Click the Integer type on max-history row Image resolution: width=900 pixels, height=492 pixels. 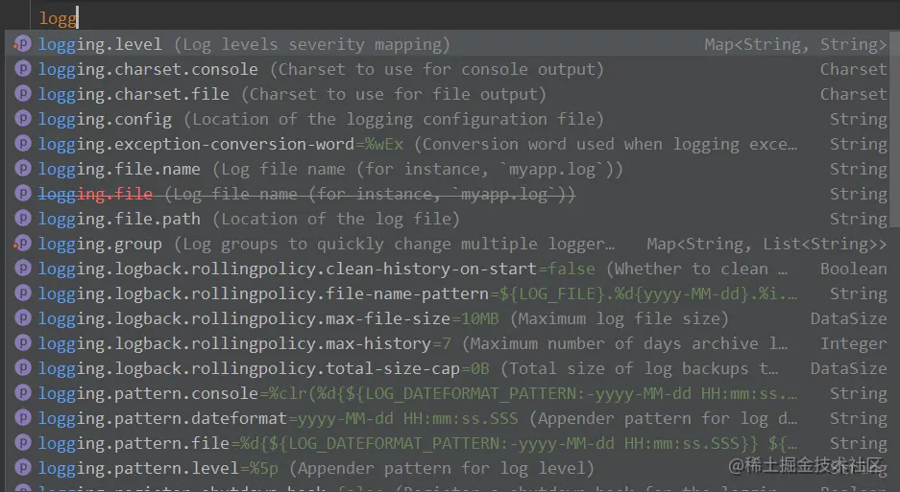(x=854, y=343)
